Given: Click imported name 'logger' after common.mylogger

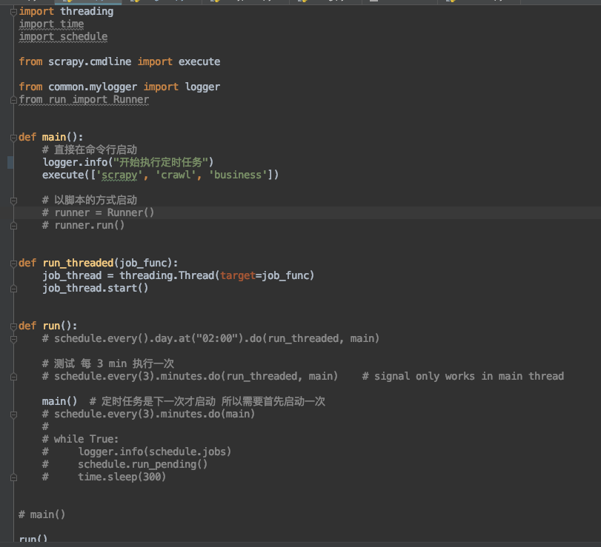Looking at the screenshot, I should coord(202,87).
